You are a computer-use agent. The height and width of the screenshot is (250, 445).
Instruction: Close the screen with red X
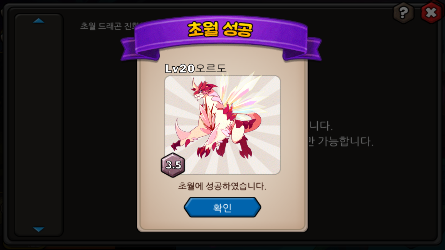pyautogui.click(x=431, y=12)
